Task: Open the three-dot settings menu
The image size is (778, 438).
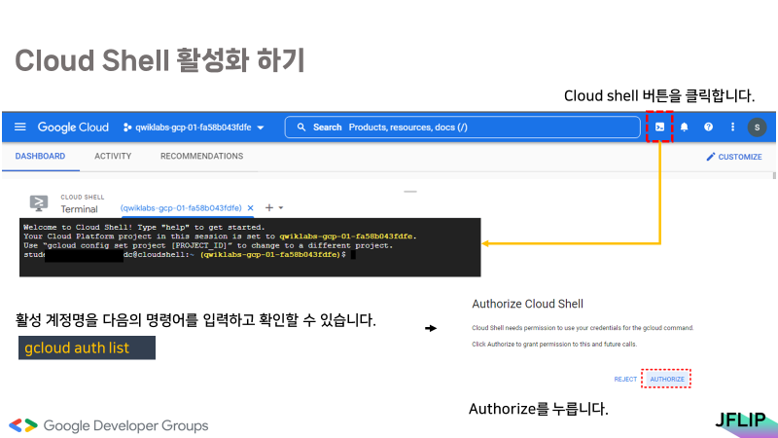Action: point(733,128)
